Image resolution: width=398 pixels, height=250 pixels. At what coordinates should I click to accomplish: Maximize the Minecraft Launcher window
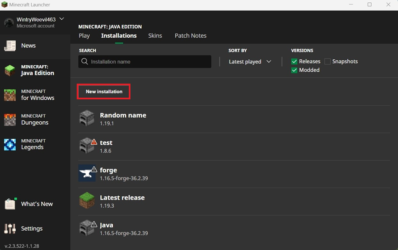[x=369, y=5]
